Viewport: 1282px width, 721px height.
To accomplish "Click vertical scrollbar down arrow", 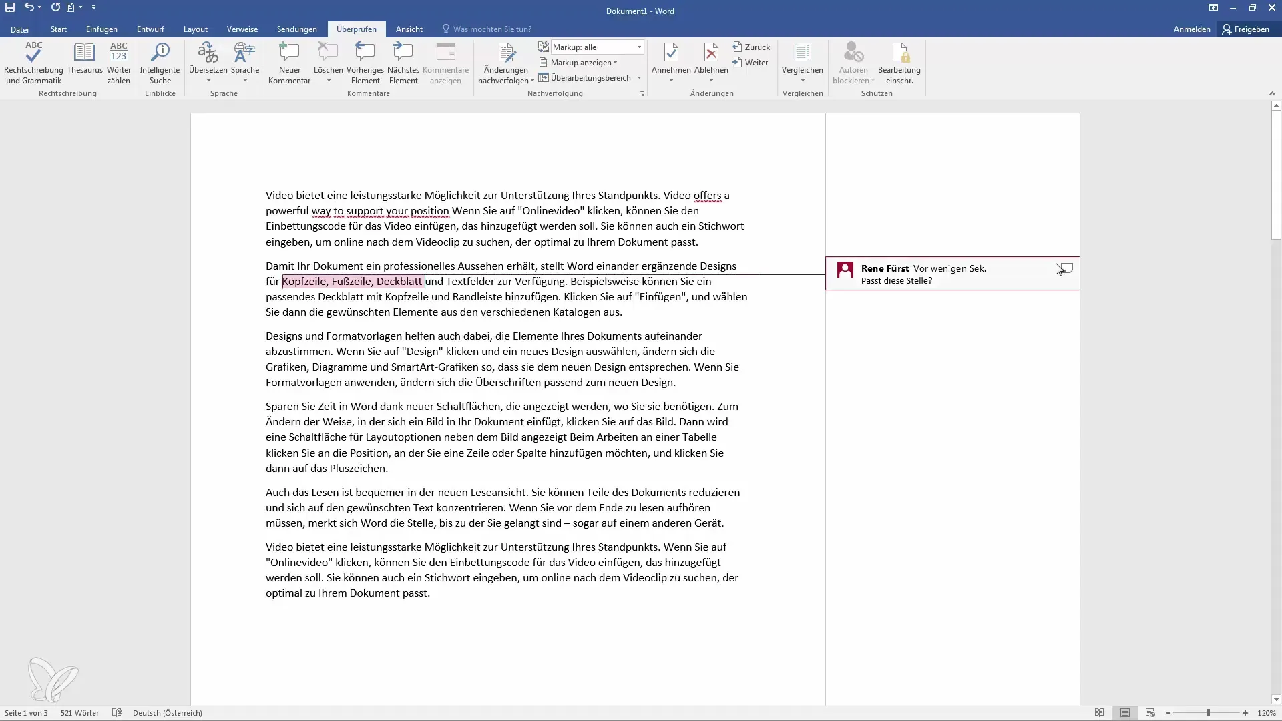I will click(1276, 700).
